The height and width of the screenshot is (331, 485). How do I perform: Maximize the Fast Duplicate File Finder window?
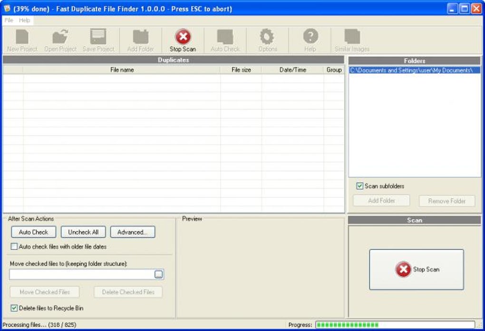464,9
